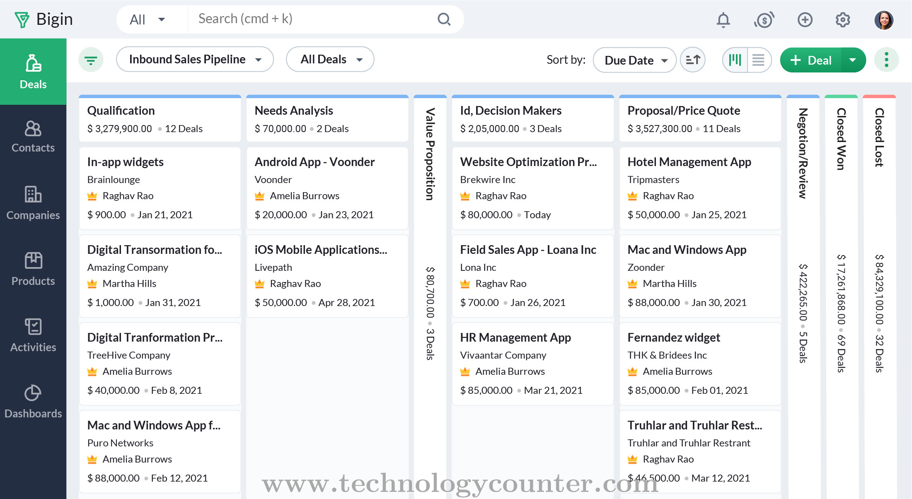912x499 pixels.
Task: Go to Deals module
Action: pyautogui.click(x=33, y=72)
